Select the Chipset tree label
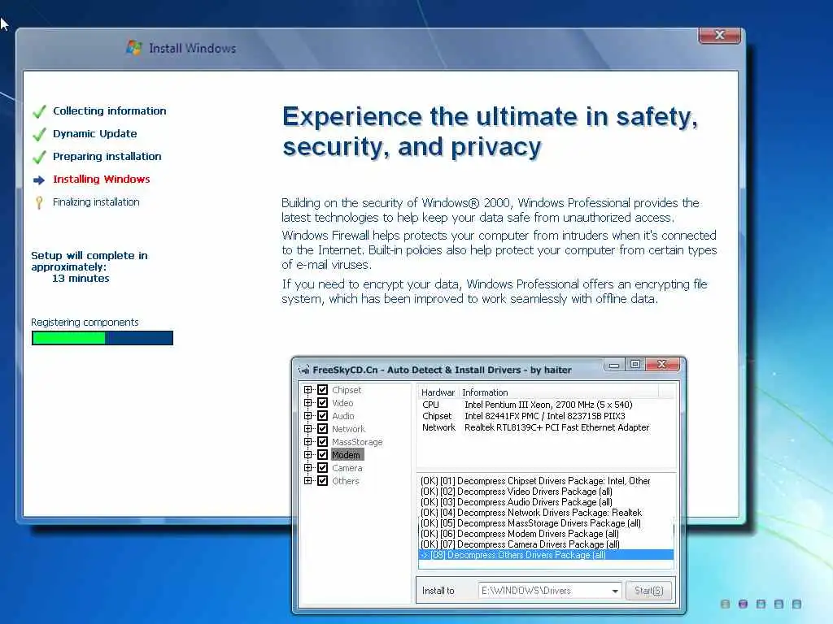 click(347, 389)
